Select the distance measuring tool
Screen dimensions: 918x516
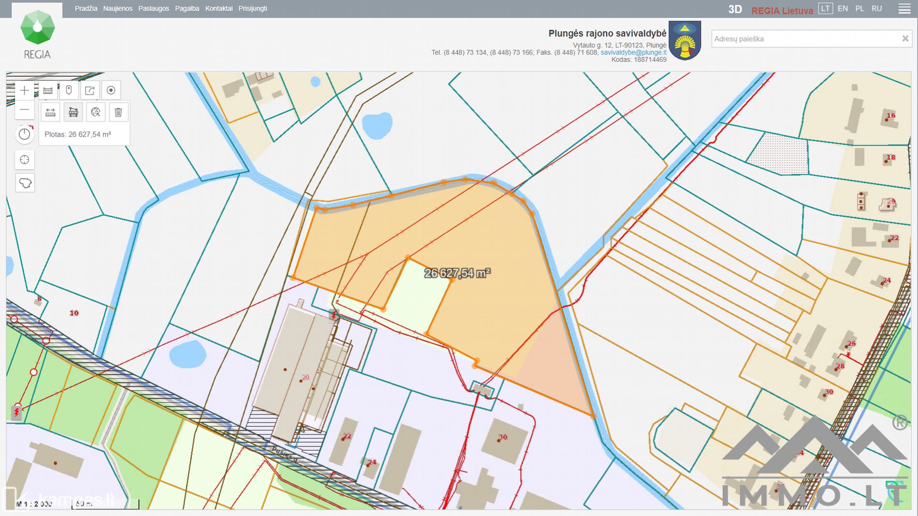pyautogui.click(x=50, y=112)
